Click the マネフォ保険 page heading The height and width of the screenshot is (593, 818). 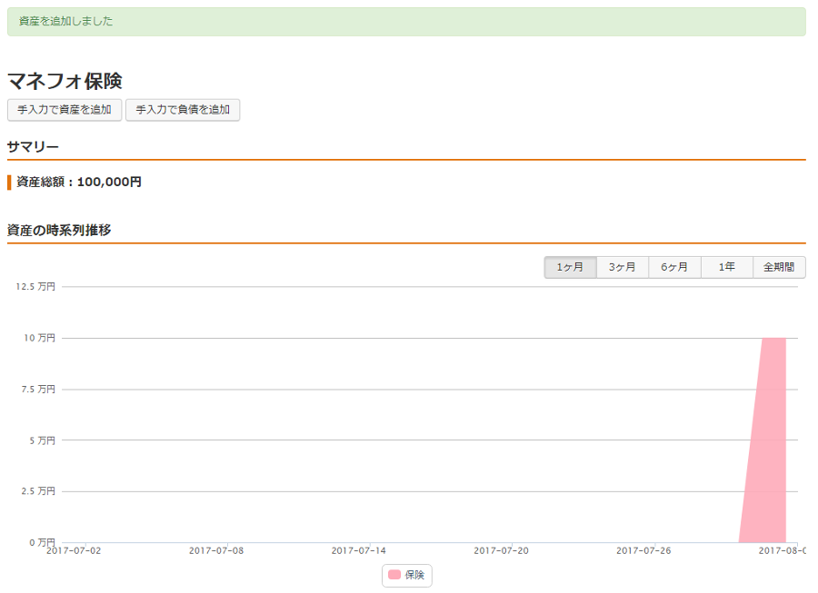[x=65, y=81]
